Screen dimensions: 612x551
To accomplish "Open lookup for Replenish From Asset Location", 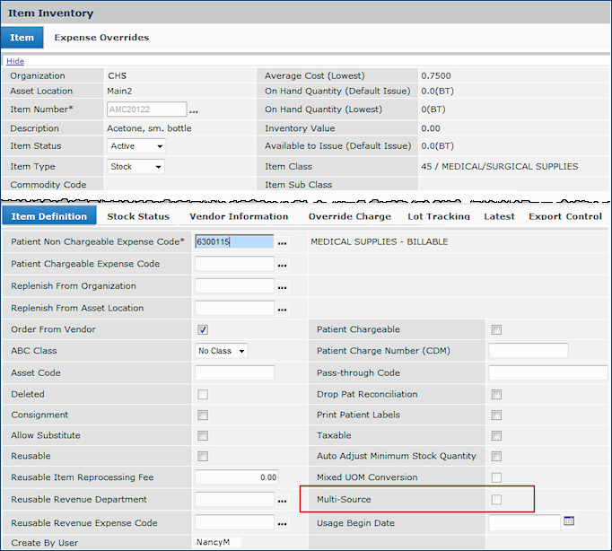I will [283, 309].
